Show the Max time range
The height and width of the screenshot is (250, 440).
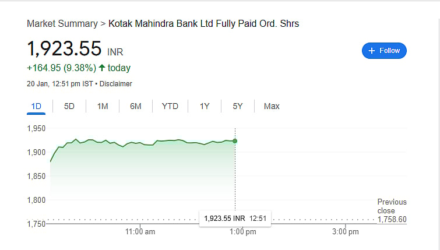pyautogui.click(x=272, y=106)
